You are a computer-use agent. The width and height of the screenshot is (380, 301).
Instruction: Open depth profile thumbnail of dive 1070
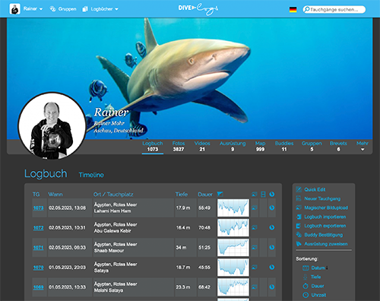coord(233,268)
